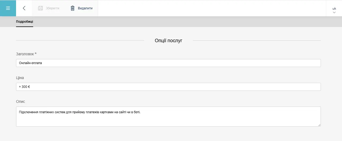Click the 'Опис' field label
Image resolution: width=342 pixels, height=141 pixels.
click(21, 101)
